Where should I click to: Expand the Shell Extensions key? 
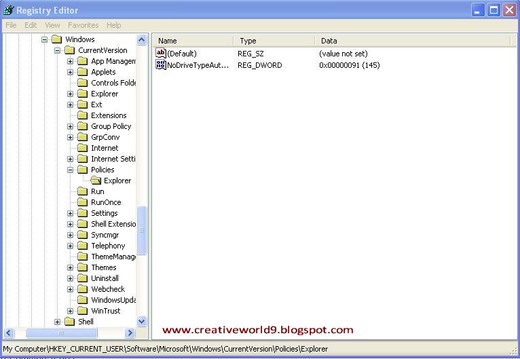[x=71, y=225]
